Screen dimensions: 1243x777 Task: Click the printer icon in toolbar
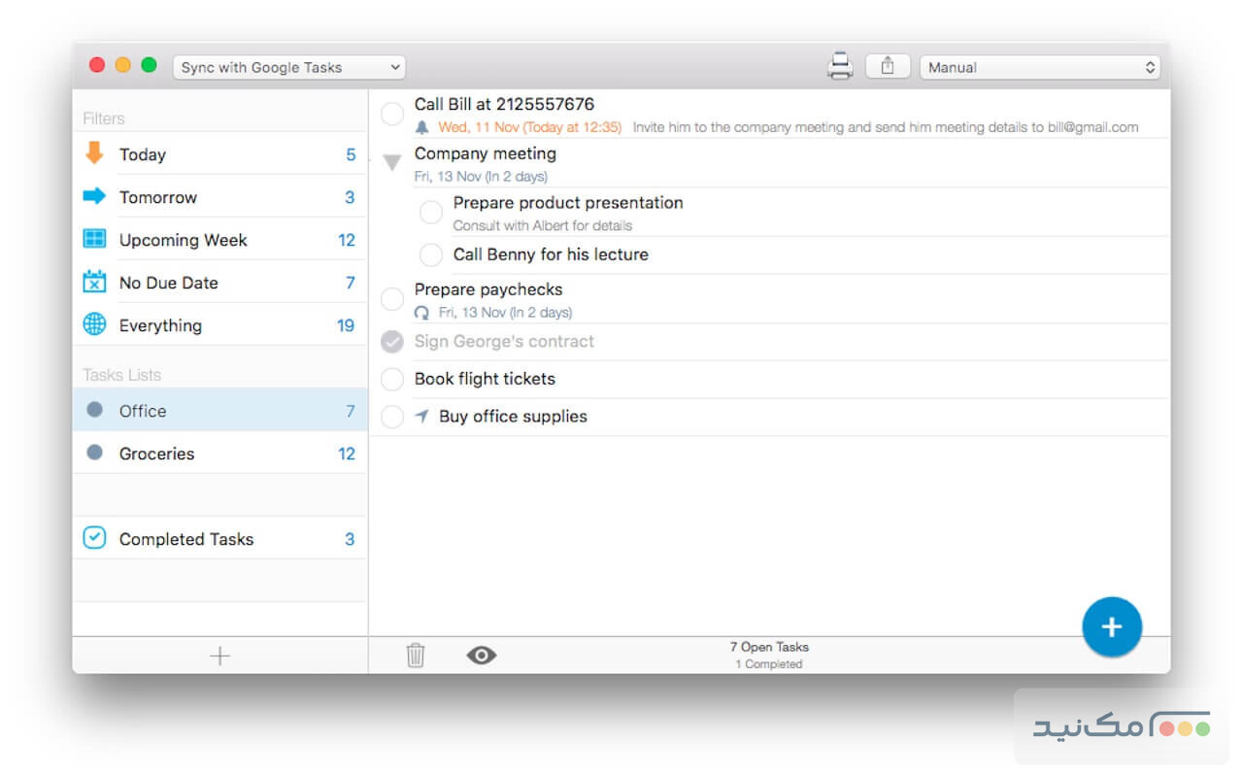[839, 66]
